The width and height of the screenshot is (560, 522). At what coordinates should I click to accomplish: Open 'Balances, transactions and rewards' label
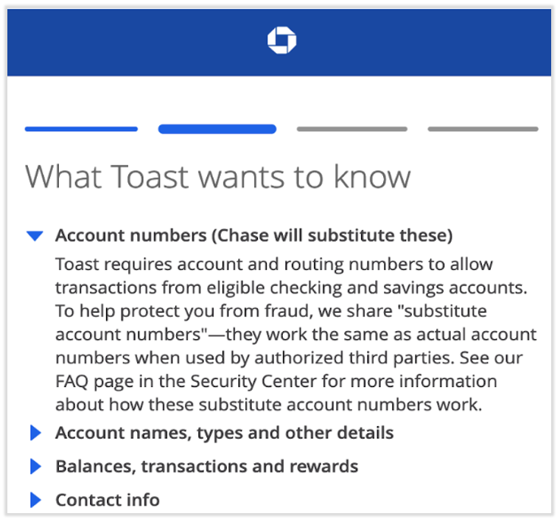point(206,467)
